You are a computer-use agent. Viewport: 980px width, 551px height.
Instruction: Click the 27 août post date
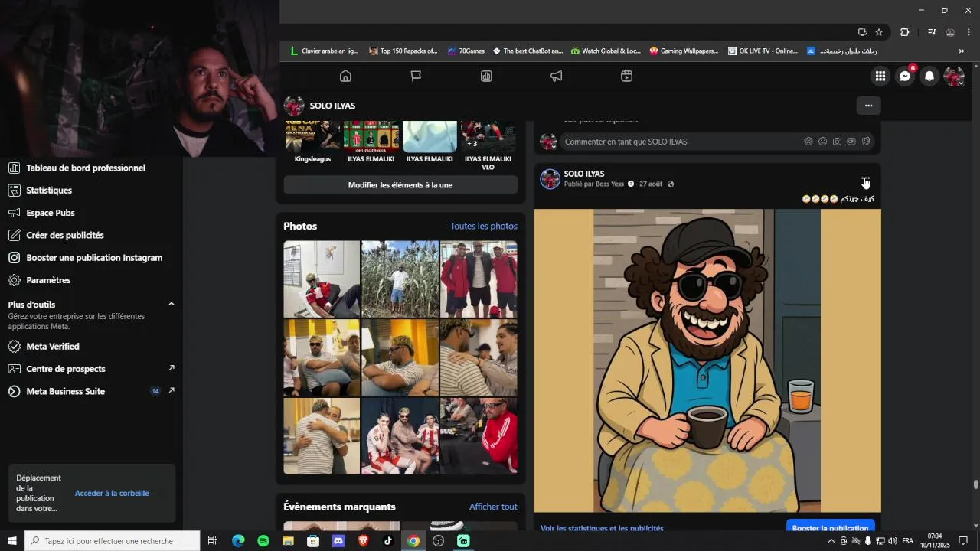pyautogui.click(x=651, y=184)
